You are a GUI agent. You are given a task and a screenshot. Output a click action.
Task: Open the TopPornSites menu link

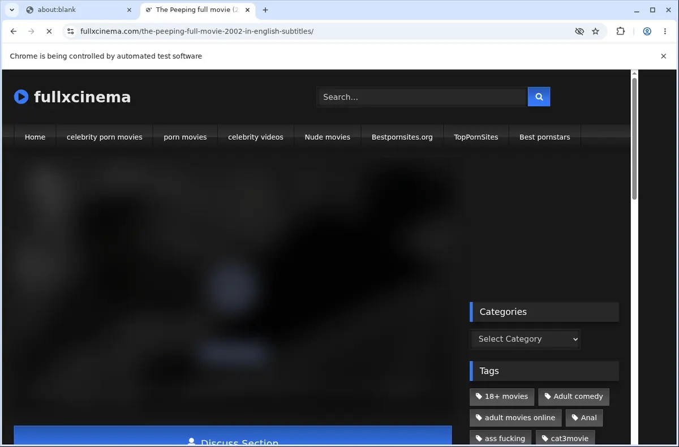(476, 137)
